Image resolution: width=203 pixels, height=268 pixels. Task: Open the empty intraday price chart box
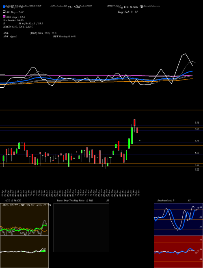pos(81,227)
